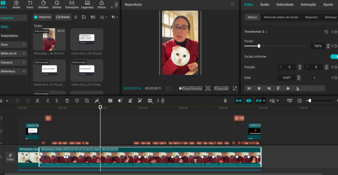Screen dimensions: 338x175
Task: Click the redo arrow in the timeline toolbar
Action: tap(28, 101)
